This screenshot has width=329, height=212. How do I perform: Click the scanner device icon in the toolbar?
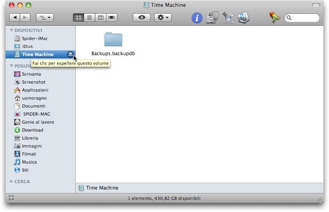coord(243,18)
